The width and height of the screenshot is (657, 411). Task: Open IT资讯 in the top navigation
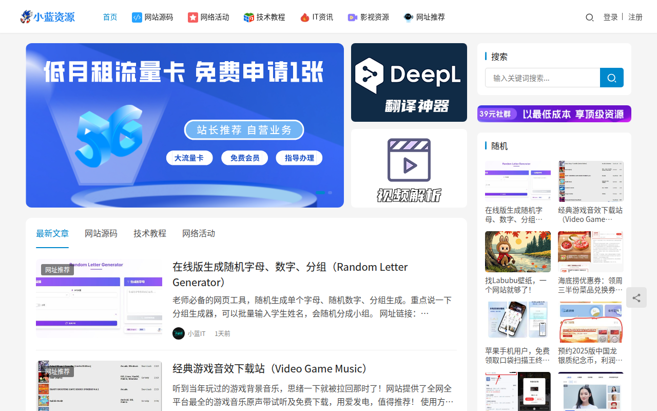[322, 17]
